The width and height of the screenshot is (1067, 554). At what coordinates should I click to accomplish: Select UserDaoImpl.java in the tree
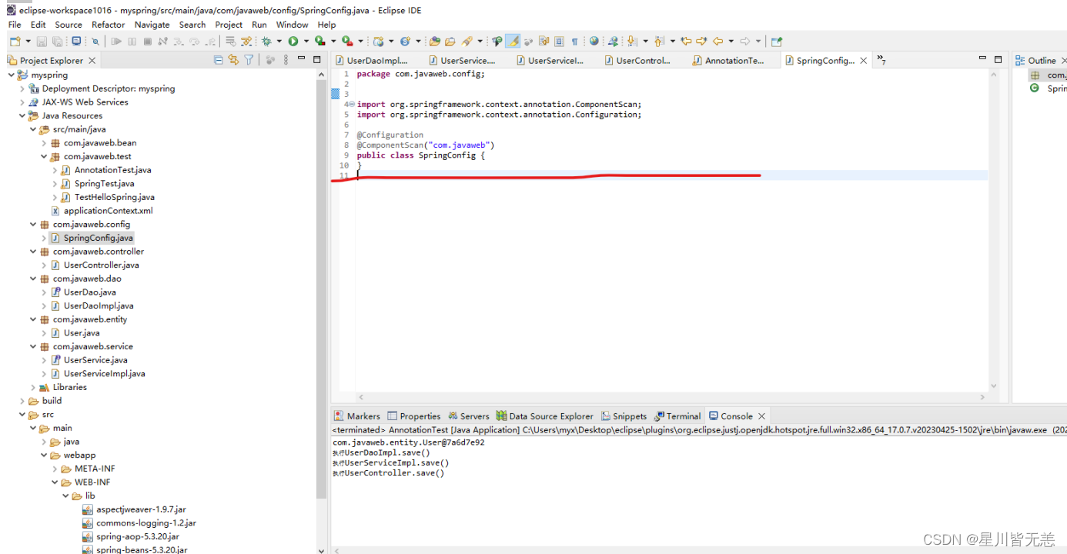pyautogui.click(x=98, y=305)
